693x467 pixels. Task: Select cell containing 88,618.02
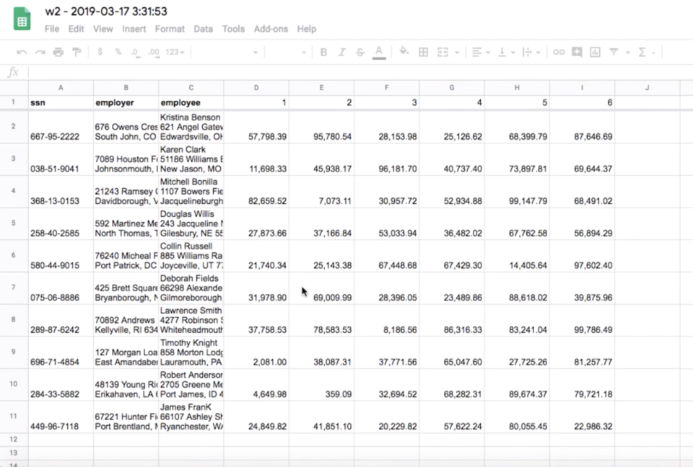(517, 288)
